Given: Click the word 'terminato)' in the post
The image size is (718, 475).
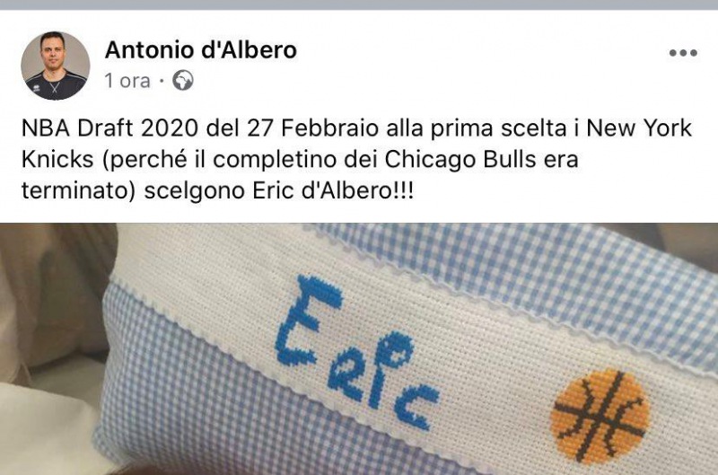Looking at the screenshot, I should 78,191.
